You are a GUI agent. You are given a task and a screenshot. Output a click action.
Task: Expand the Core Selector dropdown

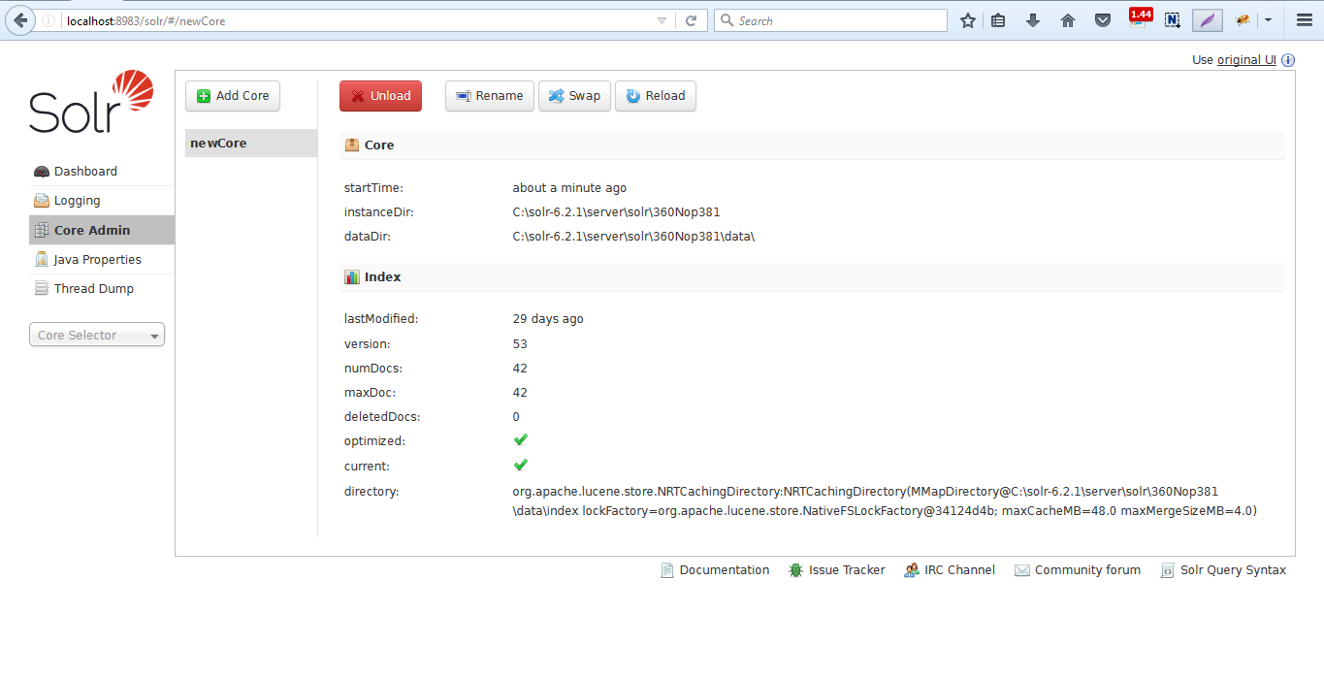(97, 335)
